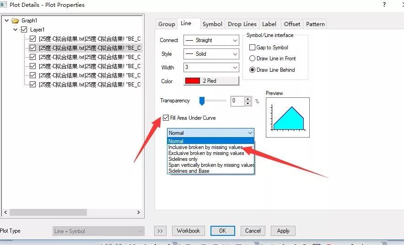Select Draw Line in Front option
The height and width of the screenshot is (245, 404).
click(x=252, y=59)
